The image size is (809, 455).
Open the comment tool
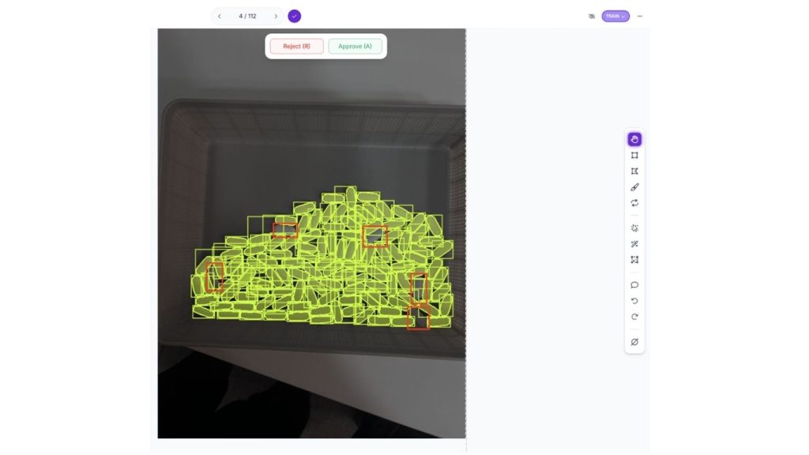pyautogui.click(x=634, y=284)
